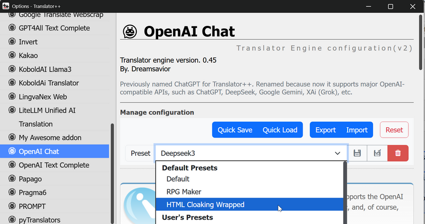The height and width of the screenshot is (224, 425).
Task: Open GPT4All Text Complete settings
Action: click(54, 28)
